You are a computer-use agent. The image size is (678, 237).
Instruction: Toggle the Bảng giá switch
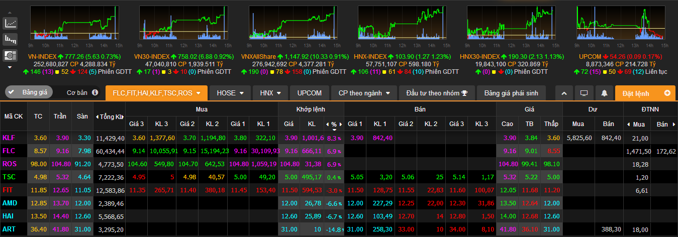pos(29,93)
